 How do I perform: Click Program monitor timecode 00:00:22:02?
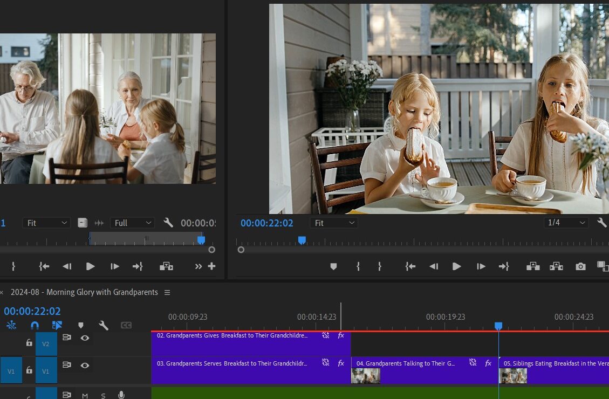coord(267,223)
